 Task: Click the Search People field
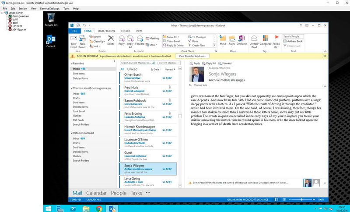point(293,36)
